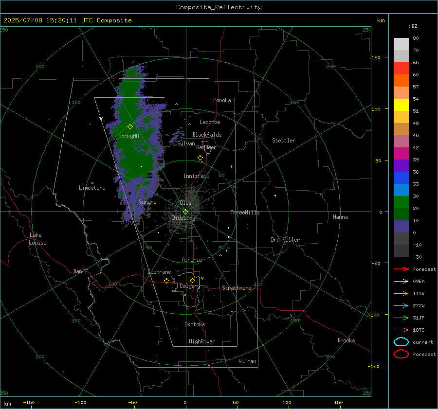The image size is (438, 409).
Task: Click the light gray 80 dBZ swatch
Action: click(401, 44)
